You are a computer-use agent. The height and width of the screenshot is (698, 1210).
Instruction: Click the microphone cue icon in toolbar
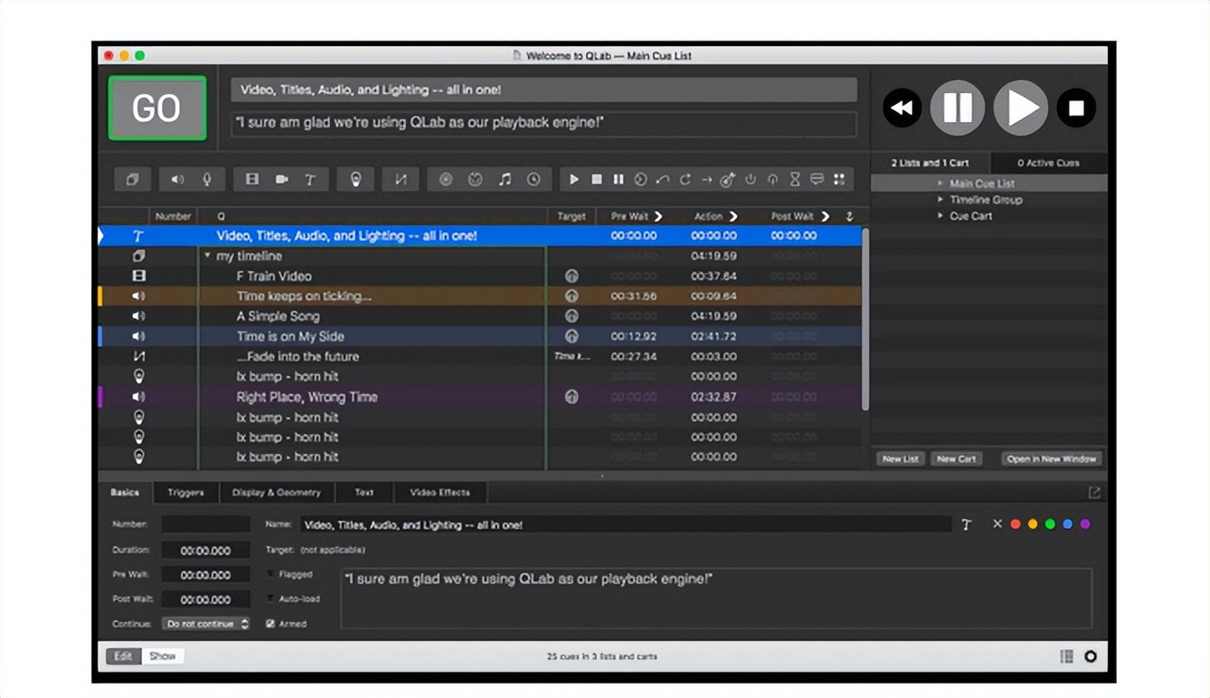pyautogui.click(x=207, y=179)
